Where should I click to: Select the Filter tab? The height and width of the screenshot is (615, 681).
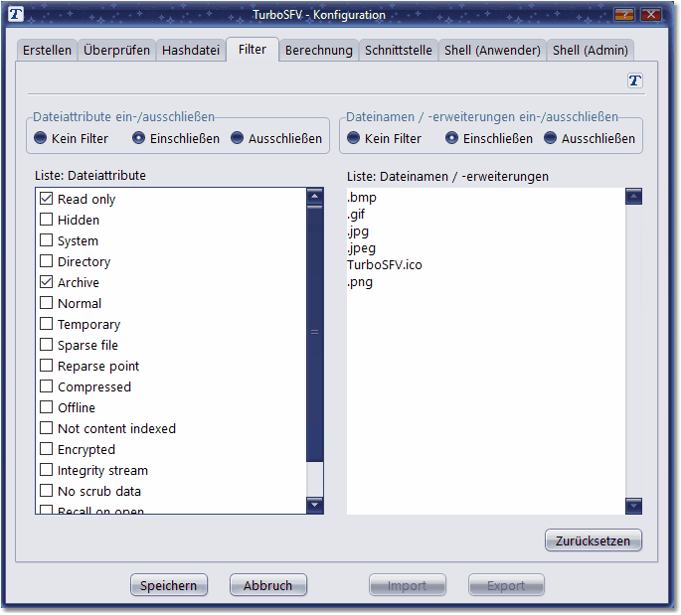tap(253, 49)
